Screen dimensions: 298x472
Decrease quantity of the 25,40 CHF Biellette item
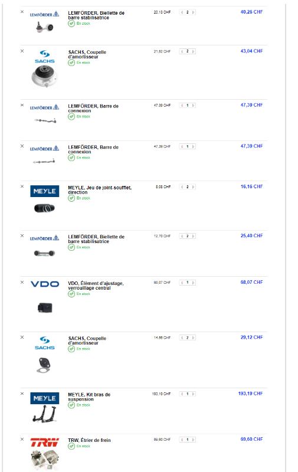tap(182, 237)
